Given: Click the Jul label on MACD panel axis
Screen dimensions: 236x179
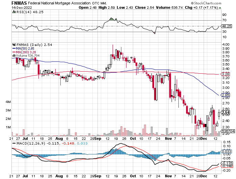Looking at the screenshot, I should [25, 176].
